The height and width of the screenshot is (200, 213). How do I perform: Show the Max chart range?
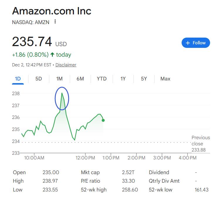(x=165, y=79)
